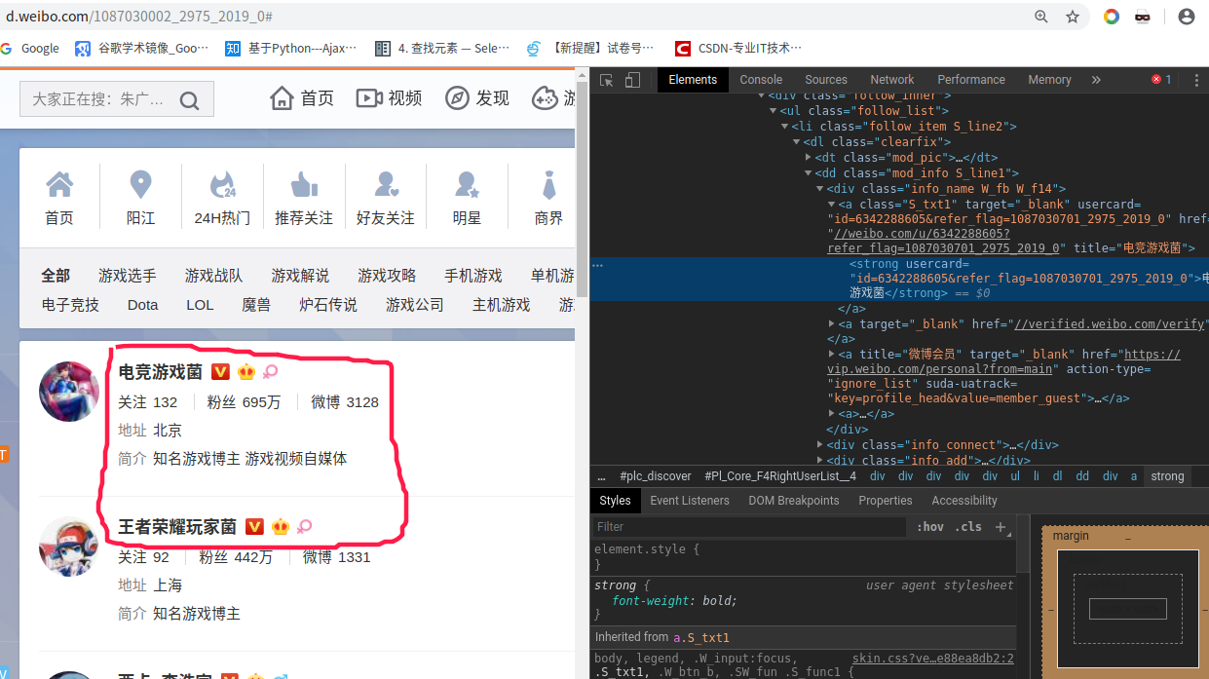
Task: Filter by 主机游戏 tag
Action: coord(502,305)
